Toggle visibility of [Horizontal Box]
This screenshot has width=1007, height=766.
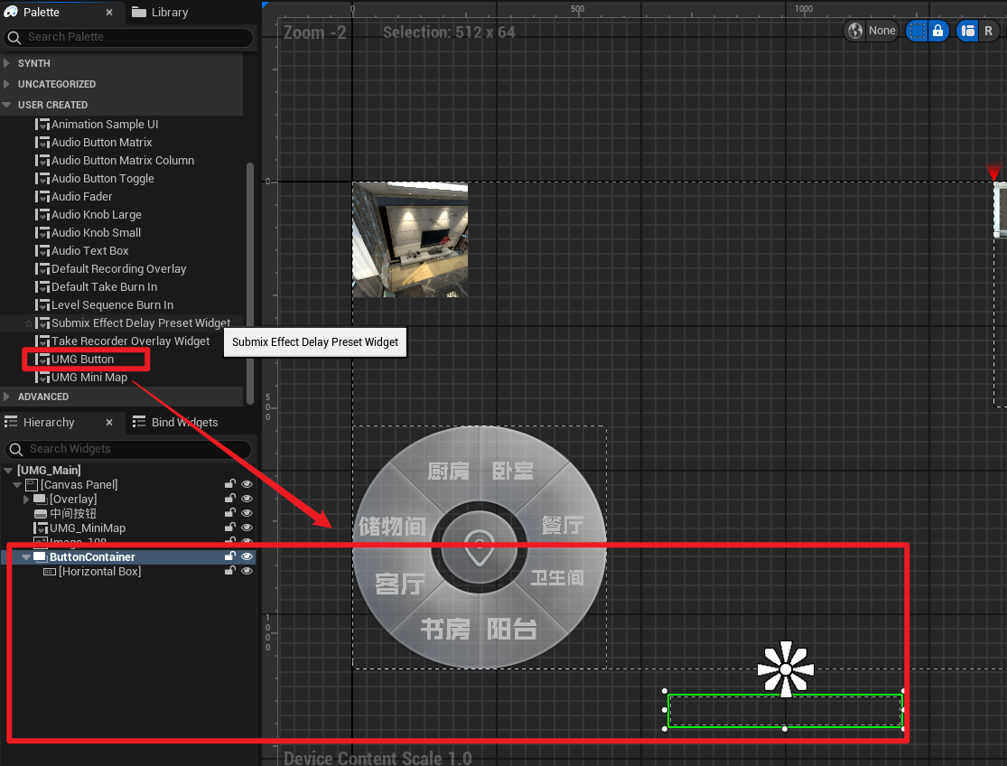coord(247,571)
